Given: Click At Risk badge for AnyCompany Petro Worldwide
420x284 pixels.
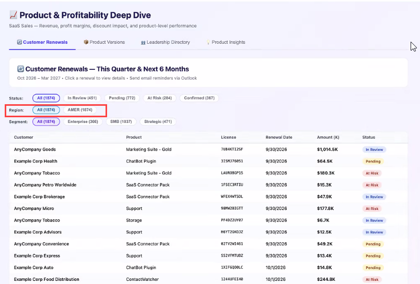Looking at the screenshot, I should [372, 185].
